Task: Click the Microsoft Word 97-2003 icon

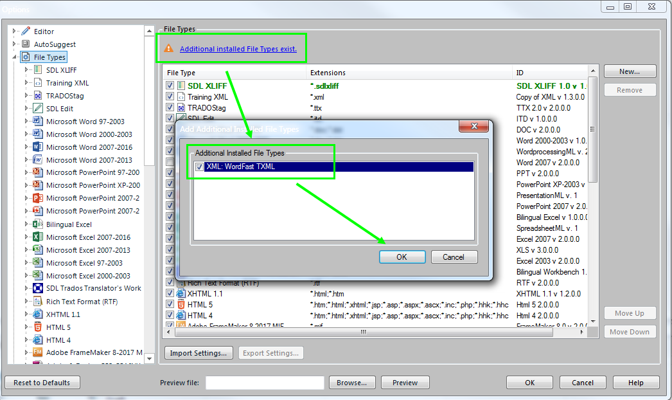Action: 38,121
